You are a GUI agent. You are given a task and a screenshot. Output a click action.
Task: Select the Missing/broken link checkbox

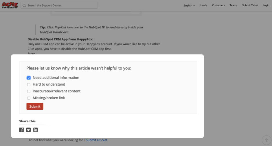tap(29, 98)
